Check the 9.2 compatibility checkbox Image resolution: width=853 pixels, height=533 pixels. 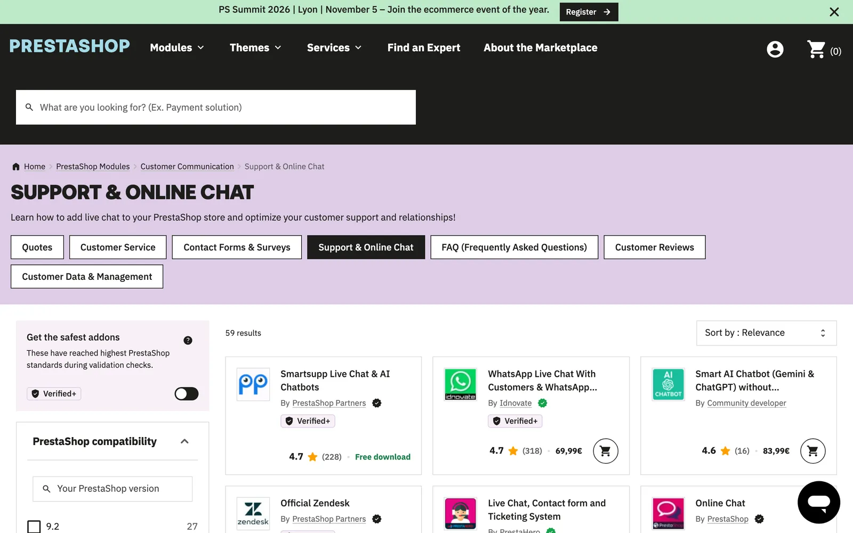[34, 527]
